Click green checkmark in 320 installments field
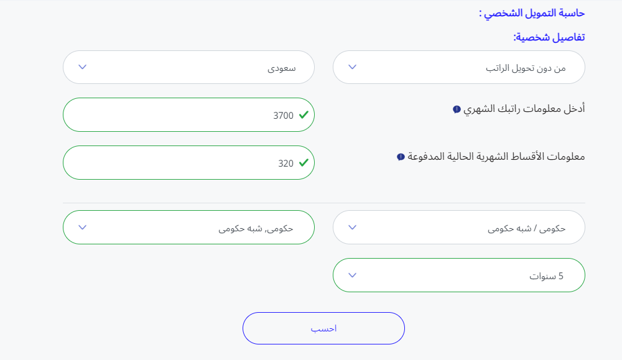622x360 pixels. pos(304,163)
